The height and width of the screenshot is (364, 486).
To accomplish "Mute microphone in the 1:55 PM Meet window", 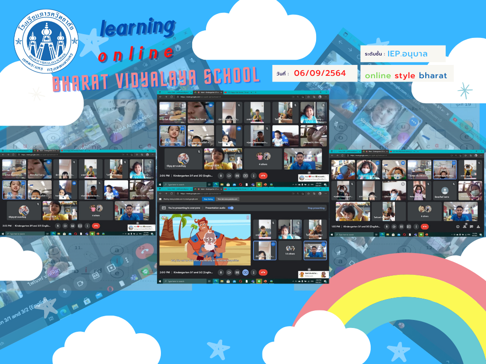I will click(386, 227).
